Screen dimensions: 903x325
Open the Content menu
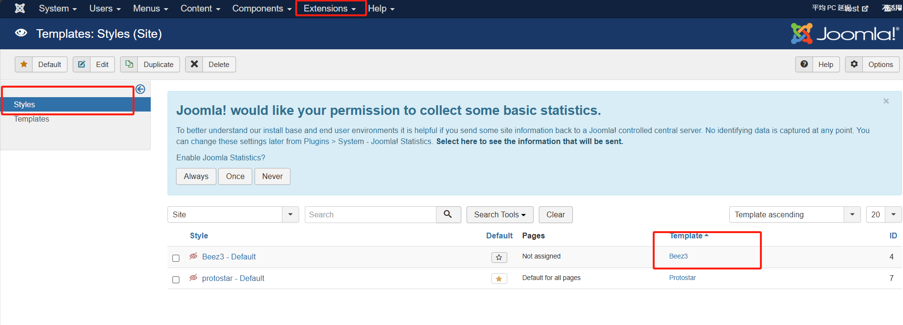(x=200, y=9)
